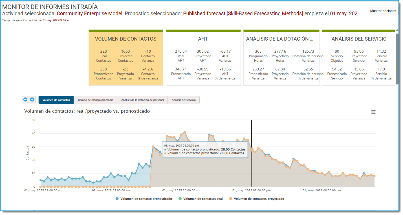Screen dimensions: 403x215
Task: Click the 'Mostrar opciones' button
Action: point(383,11)
